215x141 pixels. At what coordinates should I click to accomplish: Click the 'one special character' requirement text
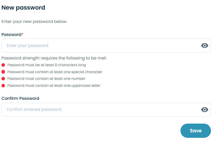pos(55,72)
